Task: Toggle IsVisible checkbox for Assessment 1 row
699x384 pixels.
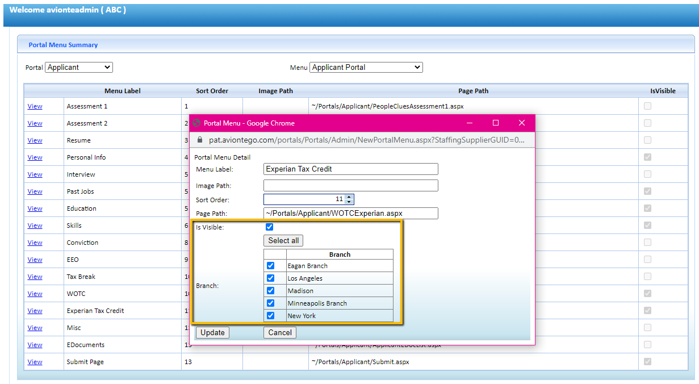Action: [647, 106]
